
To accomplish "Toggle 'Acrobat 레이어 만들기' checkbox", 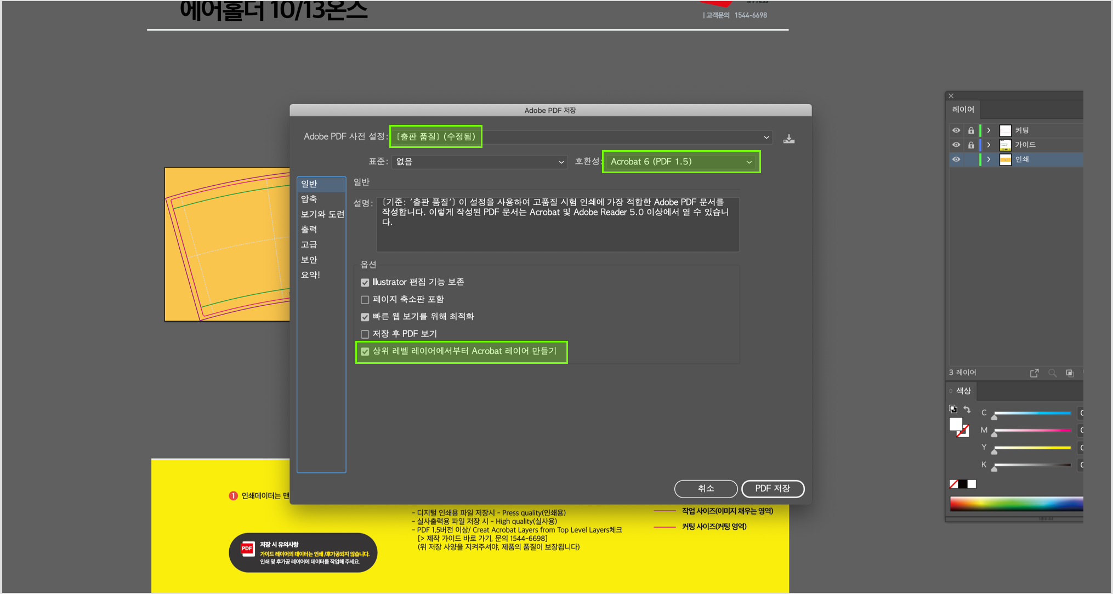I will (365, 352).
